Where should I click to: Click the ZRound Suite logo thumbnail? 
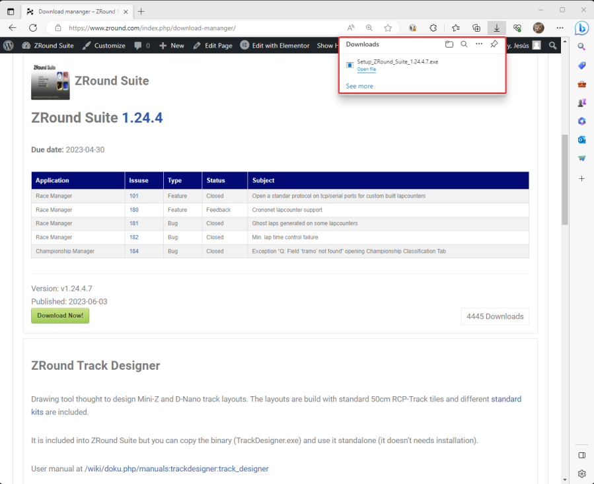pos(50,82)
